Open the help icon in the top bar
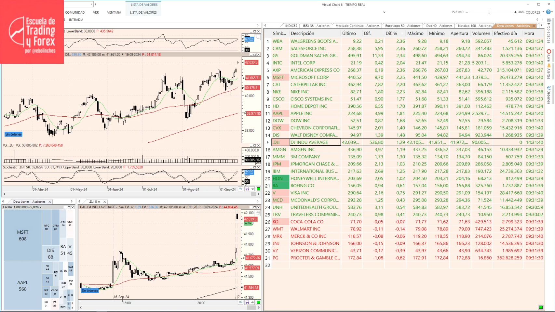Viewport: 555px width, 312px height. [548, 12]
